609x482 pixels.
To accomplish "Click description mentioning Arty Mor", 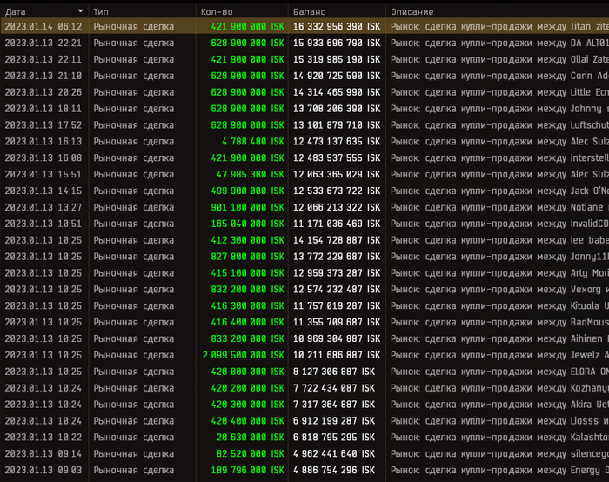I will 499,273.
